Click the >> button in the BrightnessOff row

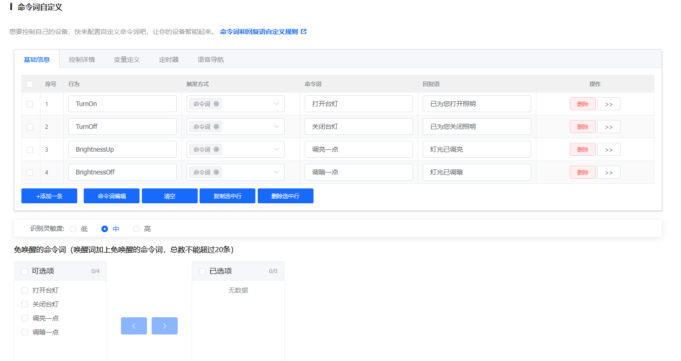[608, 172]
